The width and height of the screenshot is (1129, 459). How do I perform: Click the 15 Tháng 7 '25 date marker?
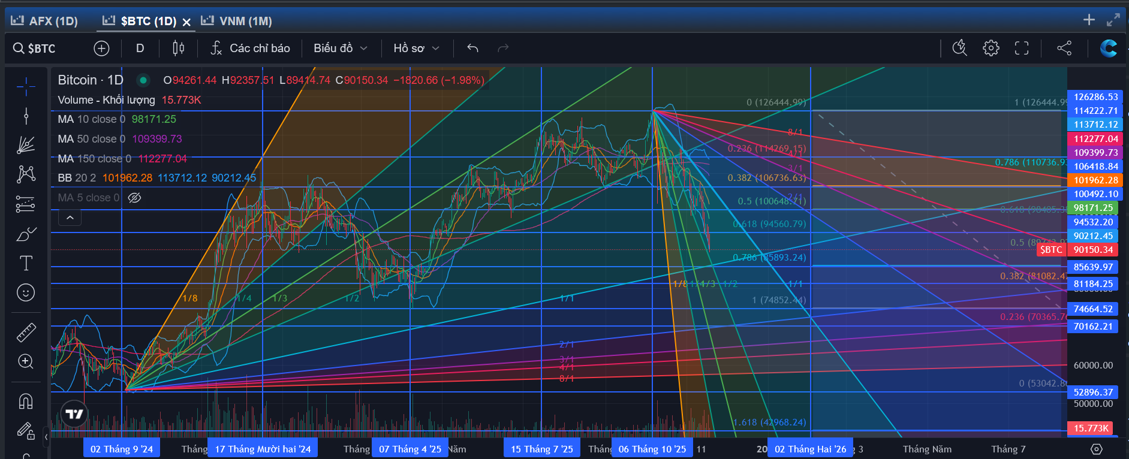(542, 449)
